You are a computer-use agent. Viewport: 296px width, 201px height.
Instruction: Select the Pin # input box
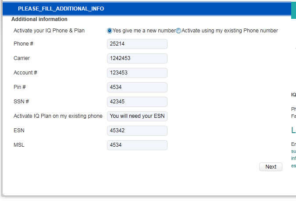coord(137,87)
